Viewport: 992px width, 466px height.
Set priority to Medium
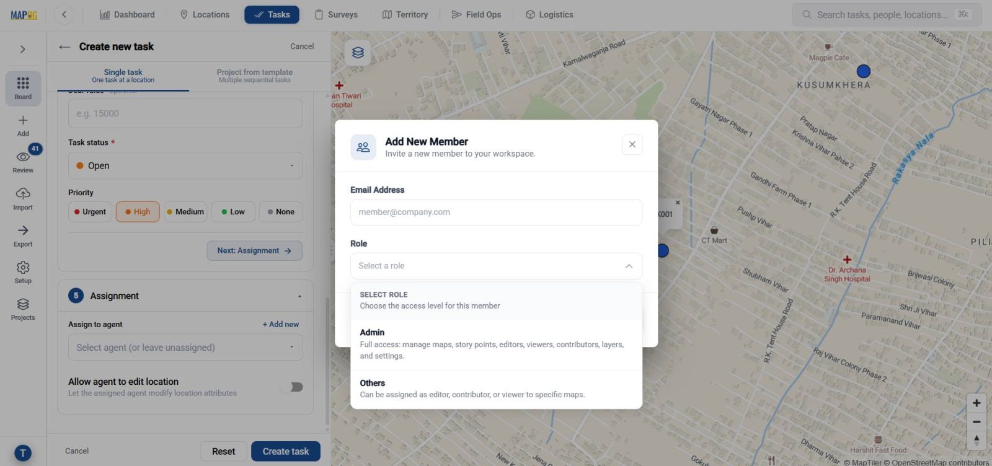[185, 212]
